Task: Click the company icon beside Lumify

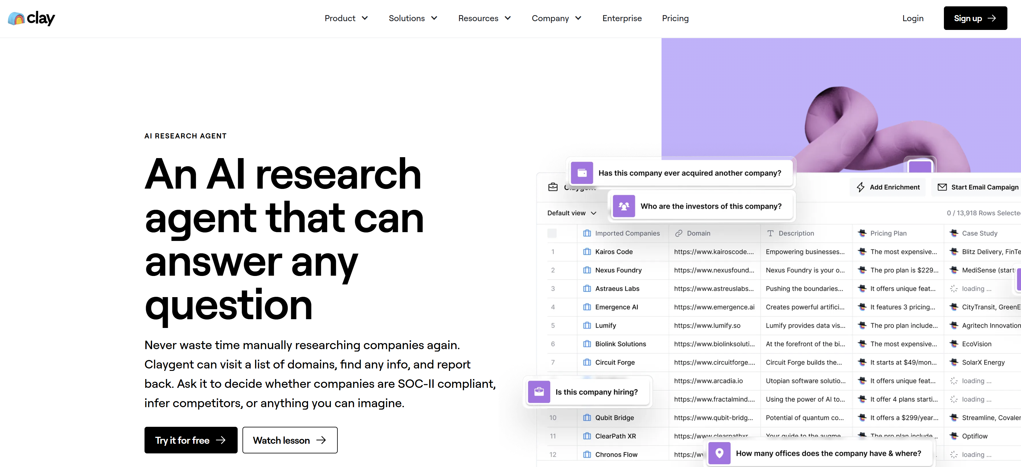Action: pos(587,325)
